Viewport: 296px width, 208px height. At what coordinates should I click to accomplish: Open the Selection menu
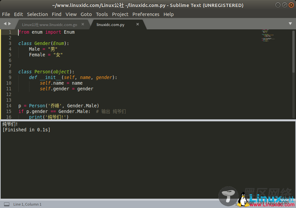37,14
